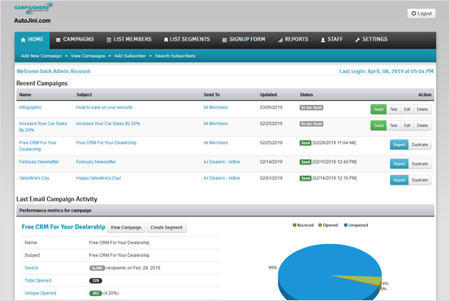Click the View Campaign button
The height and width of the screenshot is (301, 450).
point(126,228)
